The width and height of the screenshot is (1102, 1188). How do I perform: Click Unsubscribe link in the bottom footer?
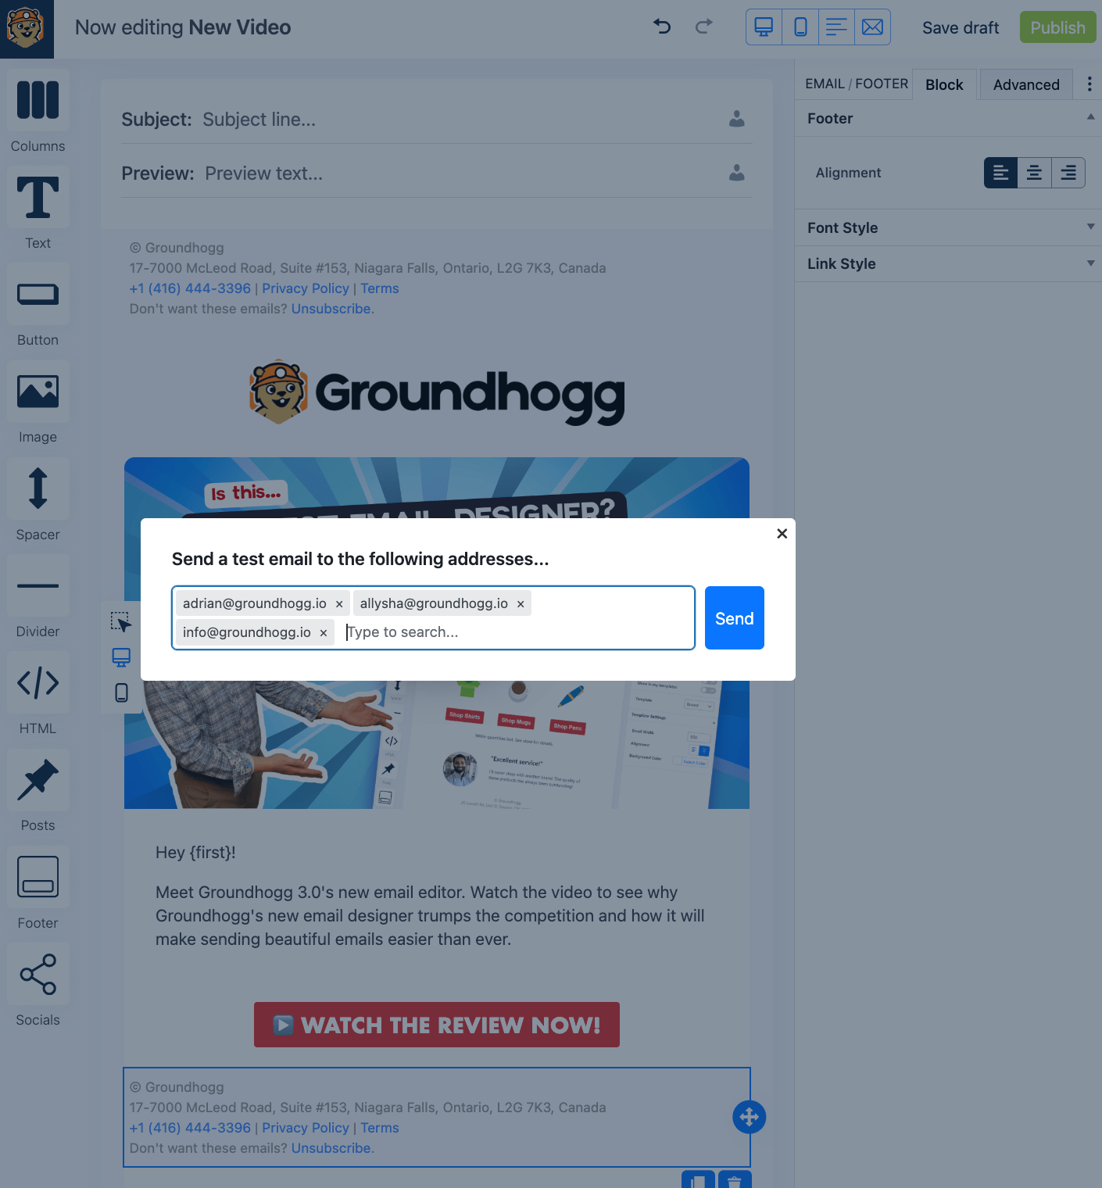(331, 1148)
